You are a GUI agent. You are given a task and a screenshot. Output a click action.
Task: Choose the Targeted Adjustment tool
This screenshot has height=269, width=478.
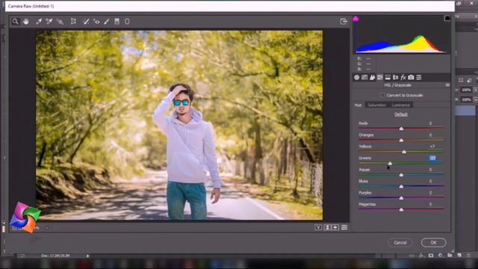(60, 22)
